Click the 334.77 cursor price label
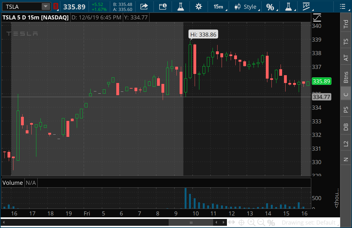This screenshot has width=352, height=228. [322, 97]
